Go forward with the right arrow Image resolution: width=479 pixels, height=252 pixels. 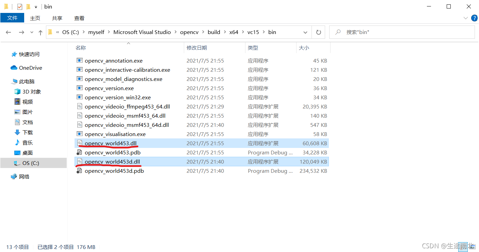point(21,32)
